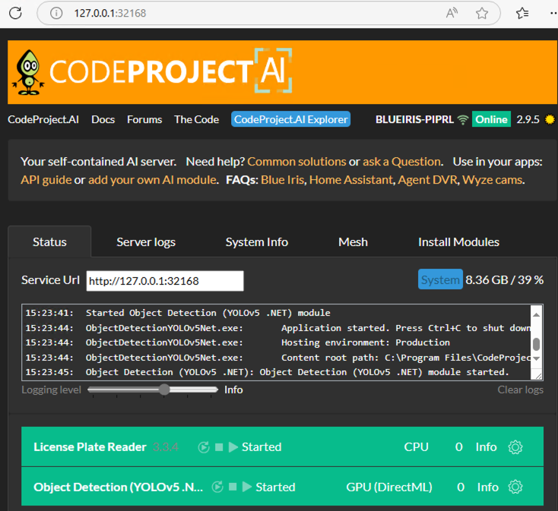Click log scrollbar up arrow

click(536, 315)
